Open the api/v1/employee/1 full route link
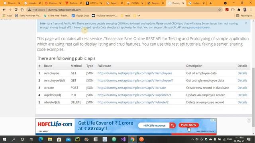Screen dimensions: 255x143 pos(135,80)
